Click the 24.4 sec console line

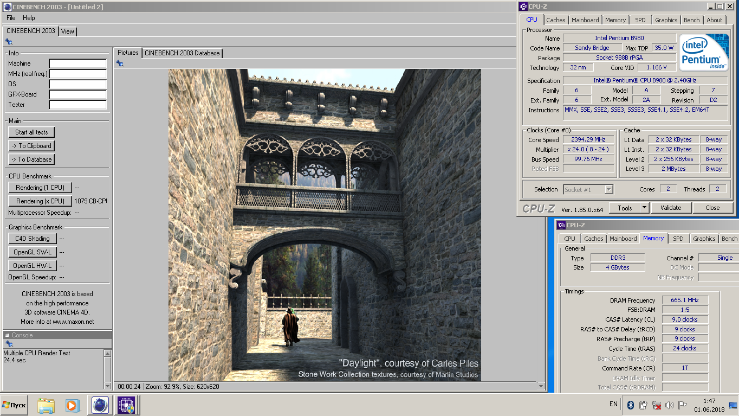(14, 360)
